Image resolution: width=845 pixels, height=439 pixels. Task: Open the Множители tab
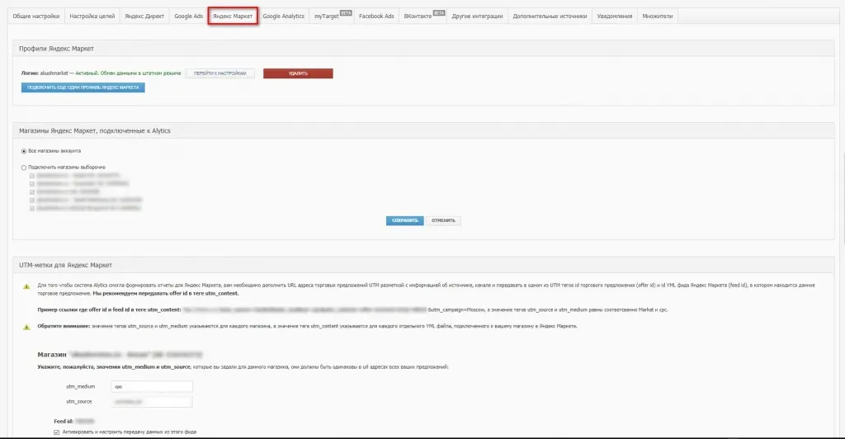point(658,17)
